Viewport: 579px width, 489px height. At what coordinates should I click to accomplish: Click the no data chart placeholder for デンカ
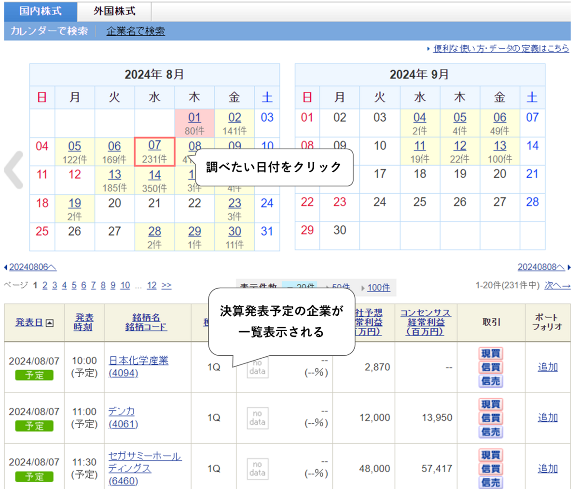click(x=257, y=418)
